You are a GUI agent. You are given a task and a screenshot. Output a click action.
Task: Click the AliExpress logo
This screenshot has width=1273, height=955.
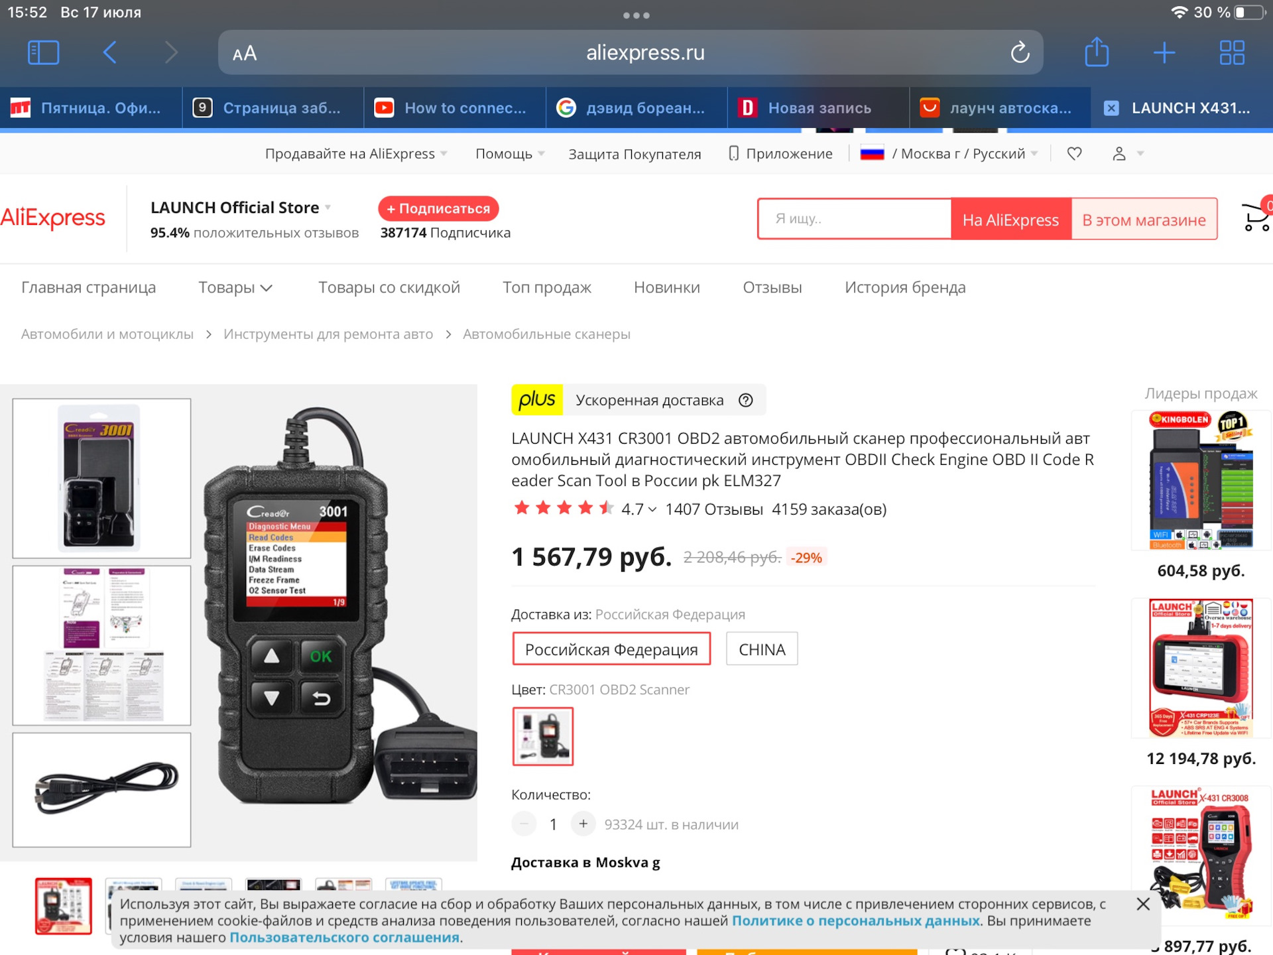pos(53,218)
